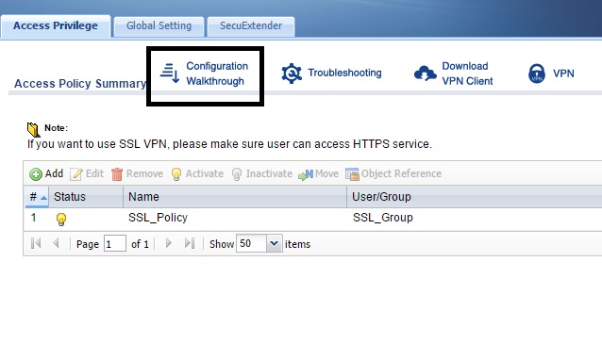This screenshot has width=602, height=344.
Task: Select the SSL_Group cell
Action: 383,218
